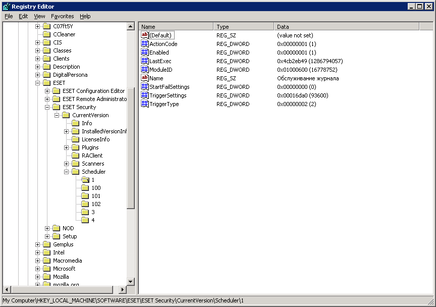Click the Info folder icon
Viewport: 436px width, 307px height.
coord(75,123)
